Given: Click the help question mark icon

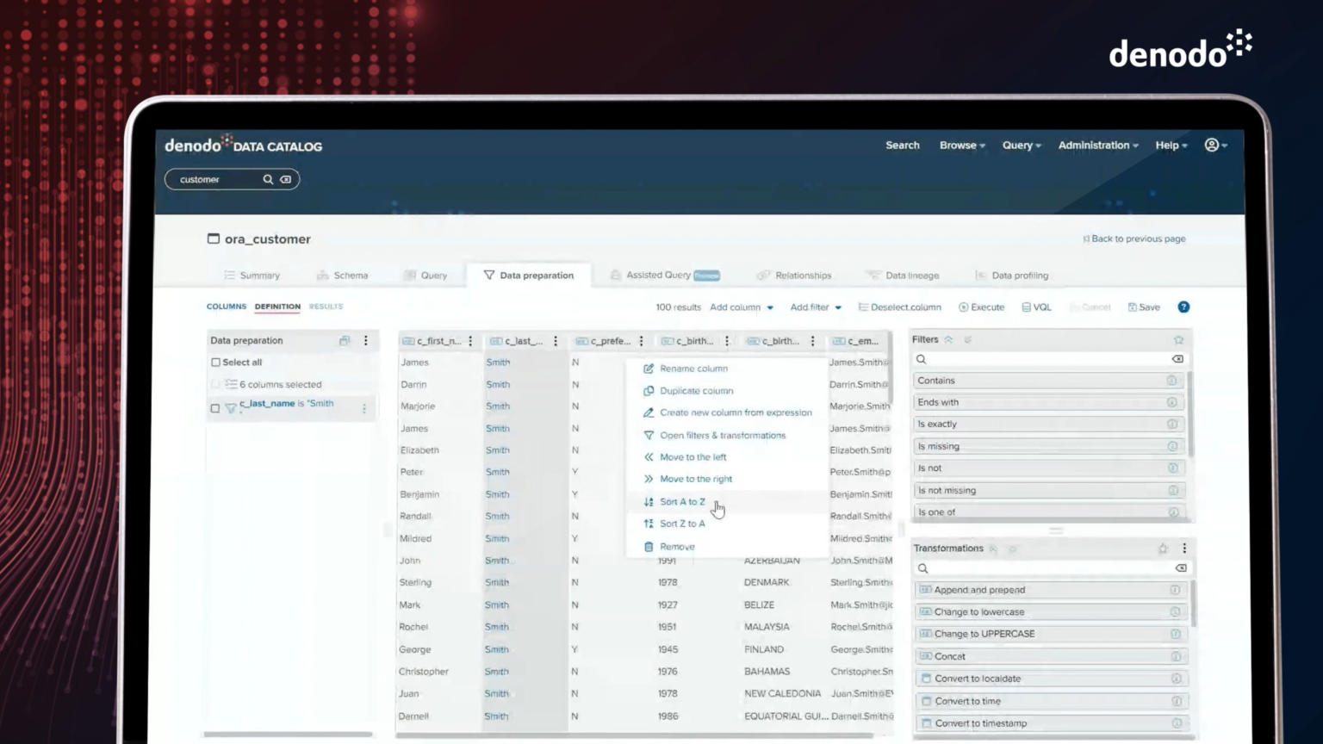Looking at the screenshot, I should point(1183,307).
